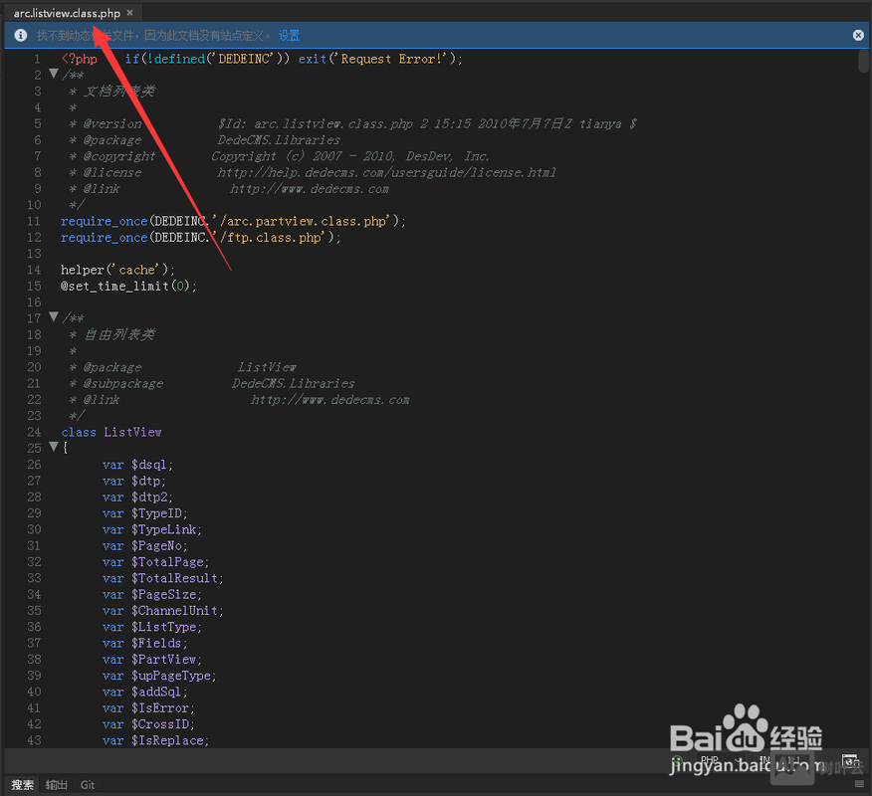This screenshot has width=872, height=796.
Task: Click line number 24 in the gutter
Action: pyautogui.click(x=35, y=432)
